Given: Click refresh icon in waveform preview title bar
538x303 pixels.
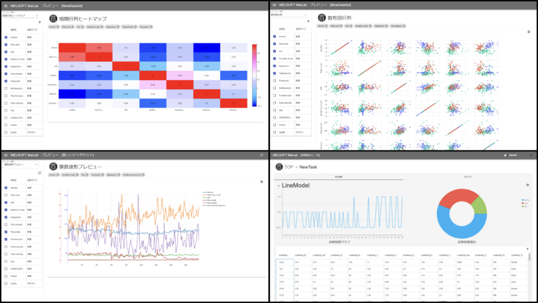Looking at the screenshot, I should 262,155.
